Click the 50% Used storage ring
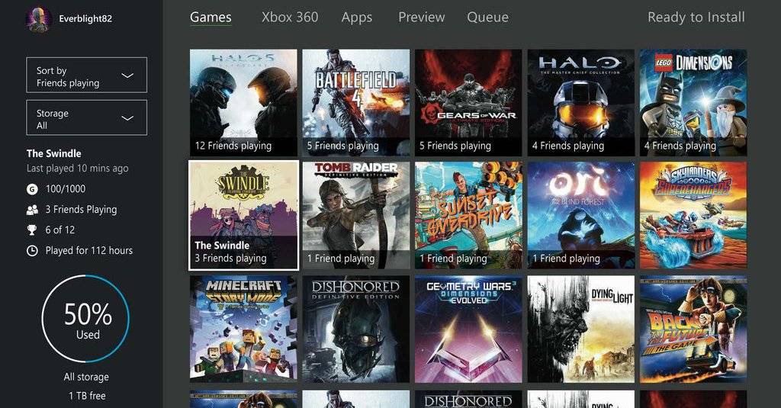Screen dimensions: 781x408 click(x=87, y=319)
